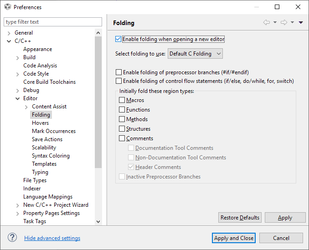Select File Types in the tree
Screen dimensions: 309x250
35,180
